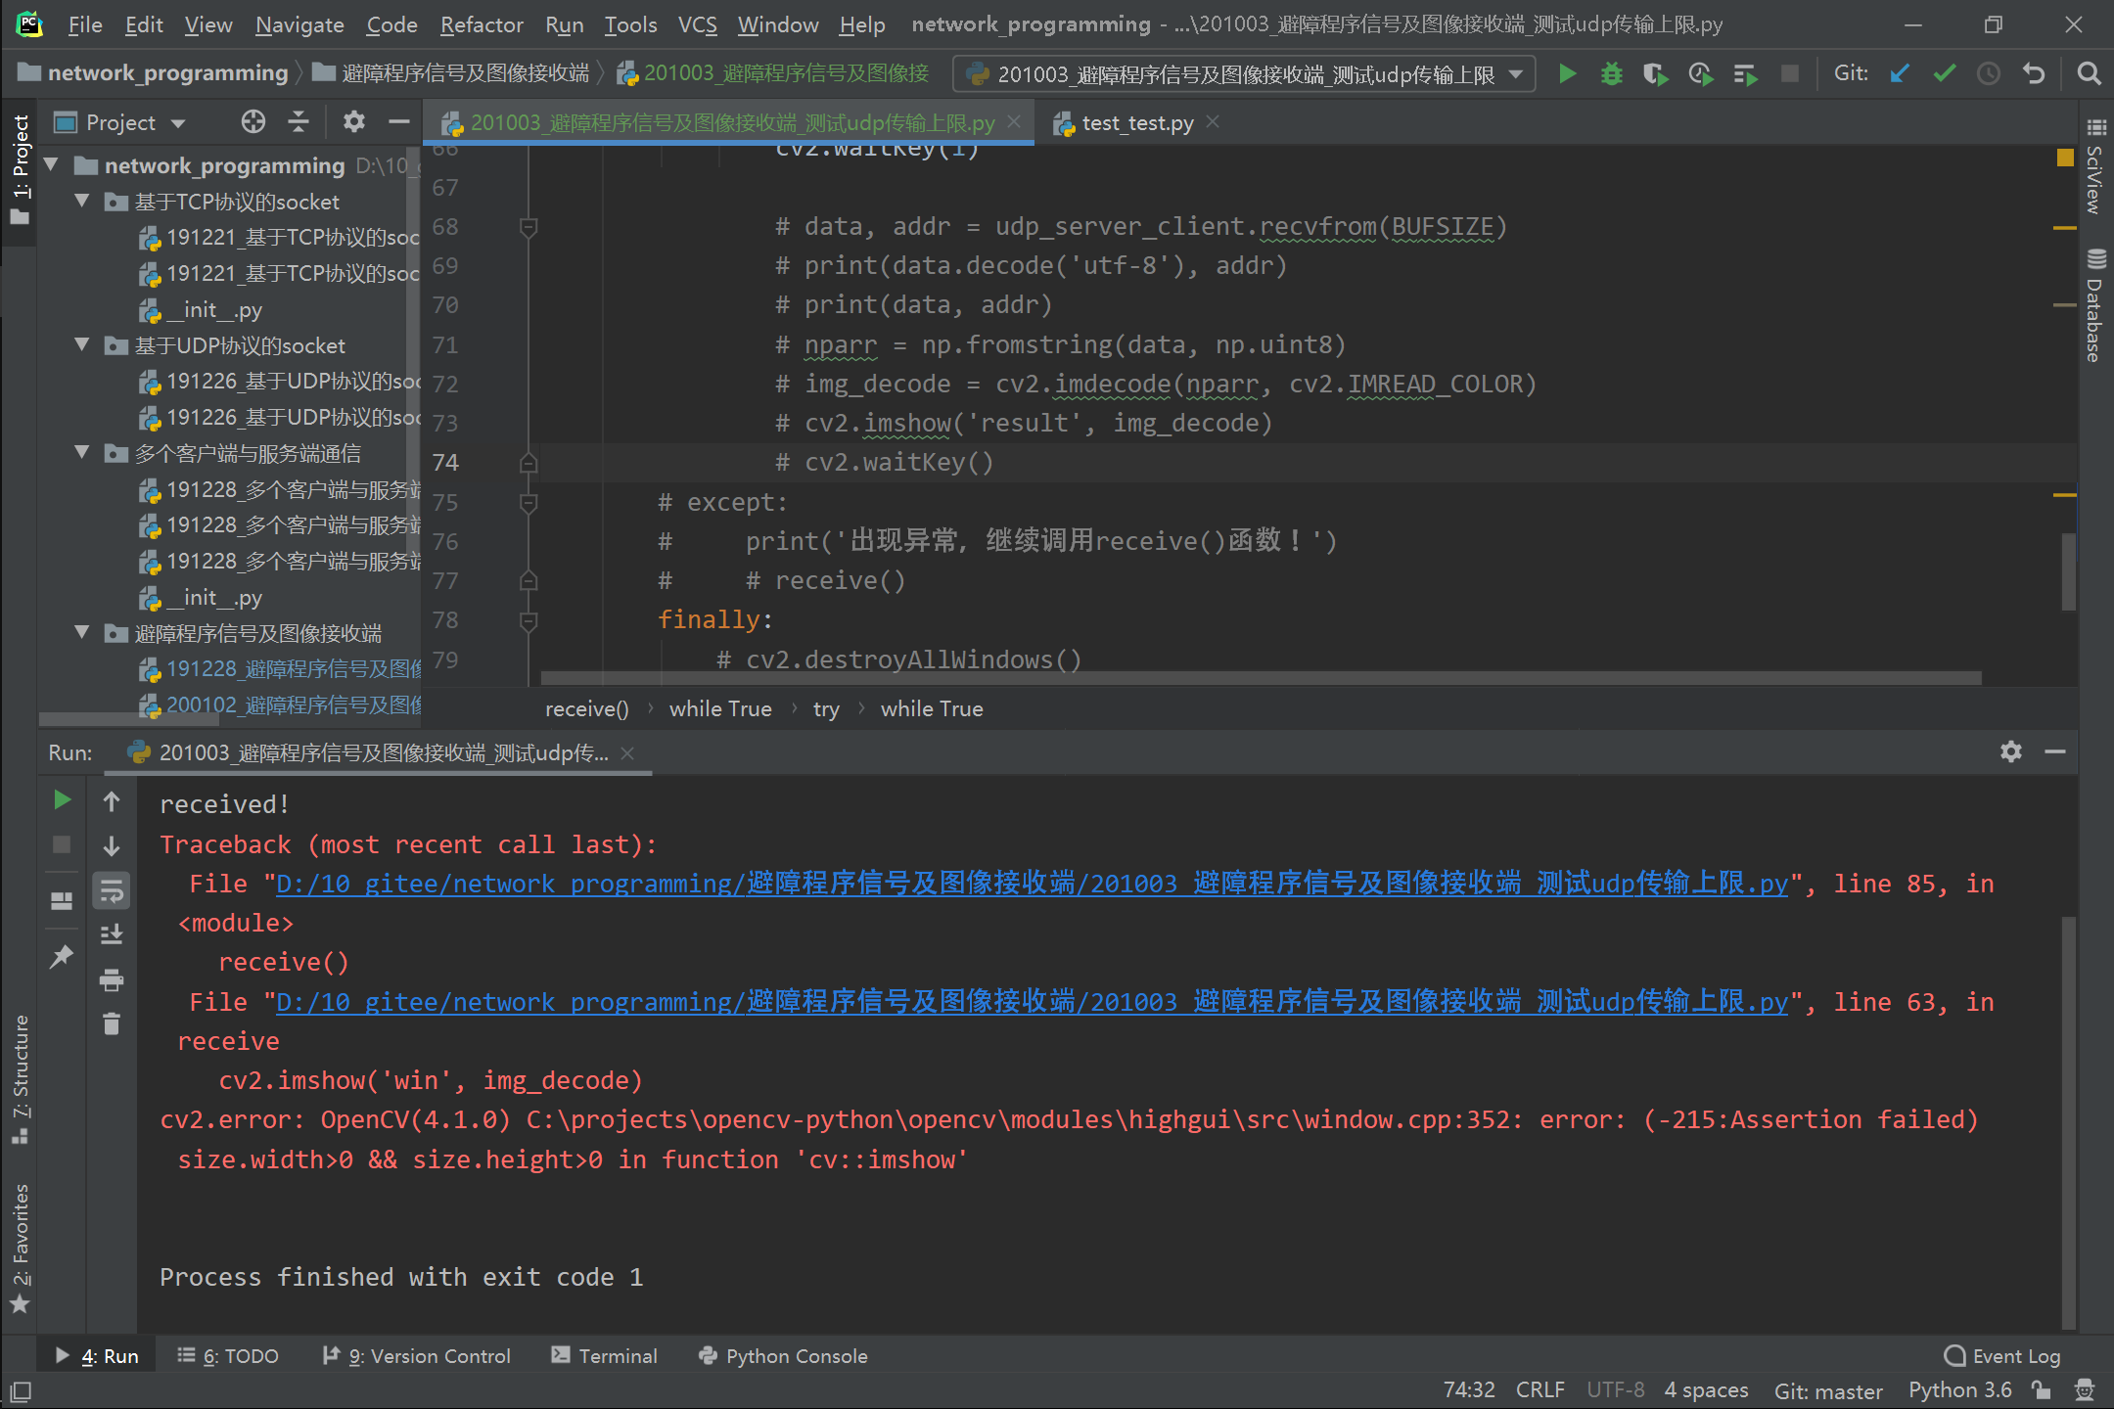The image size is (2114, 1409).
Task: Open the Refactor menu
Action: point(481,24)
